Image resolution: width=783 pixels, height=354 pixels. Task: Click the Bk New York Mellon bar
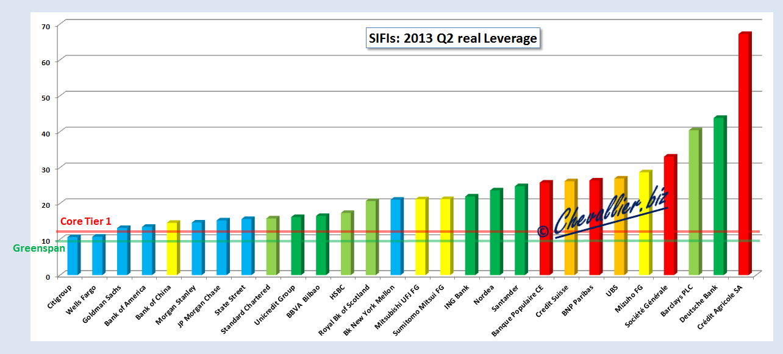[397, 236]
